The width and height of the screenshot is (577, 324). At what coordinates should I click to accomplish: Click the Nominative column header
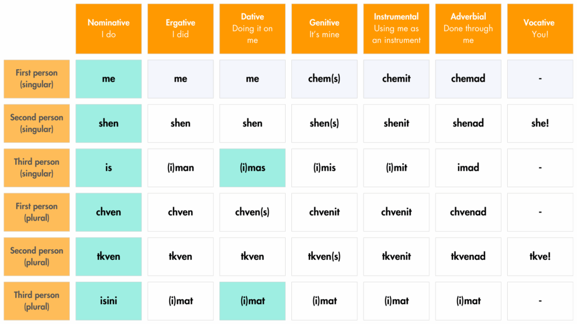point(109,29)
